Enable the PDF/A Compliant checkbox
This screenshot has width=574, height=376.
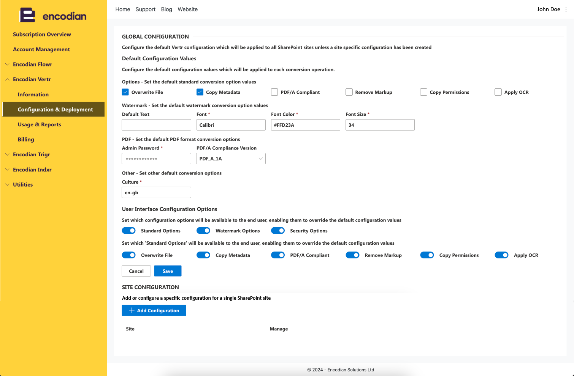[x=274, y=92]
